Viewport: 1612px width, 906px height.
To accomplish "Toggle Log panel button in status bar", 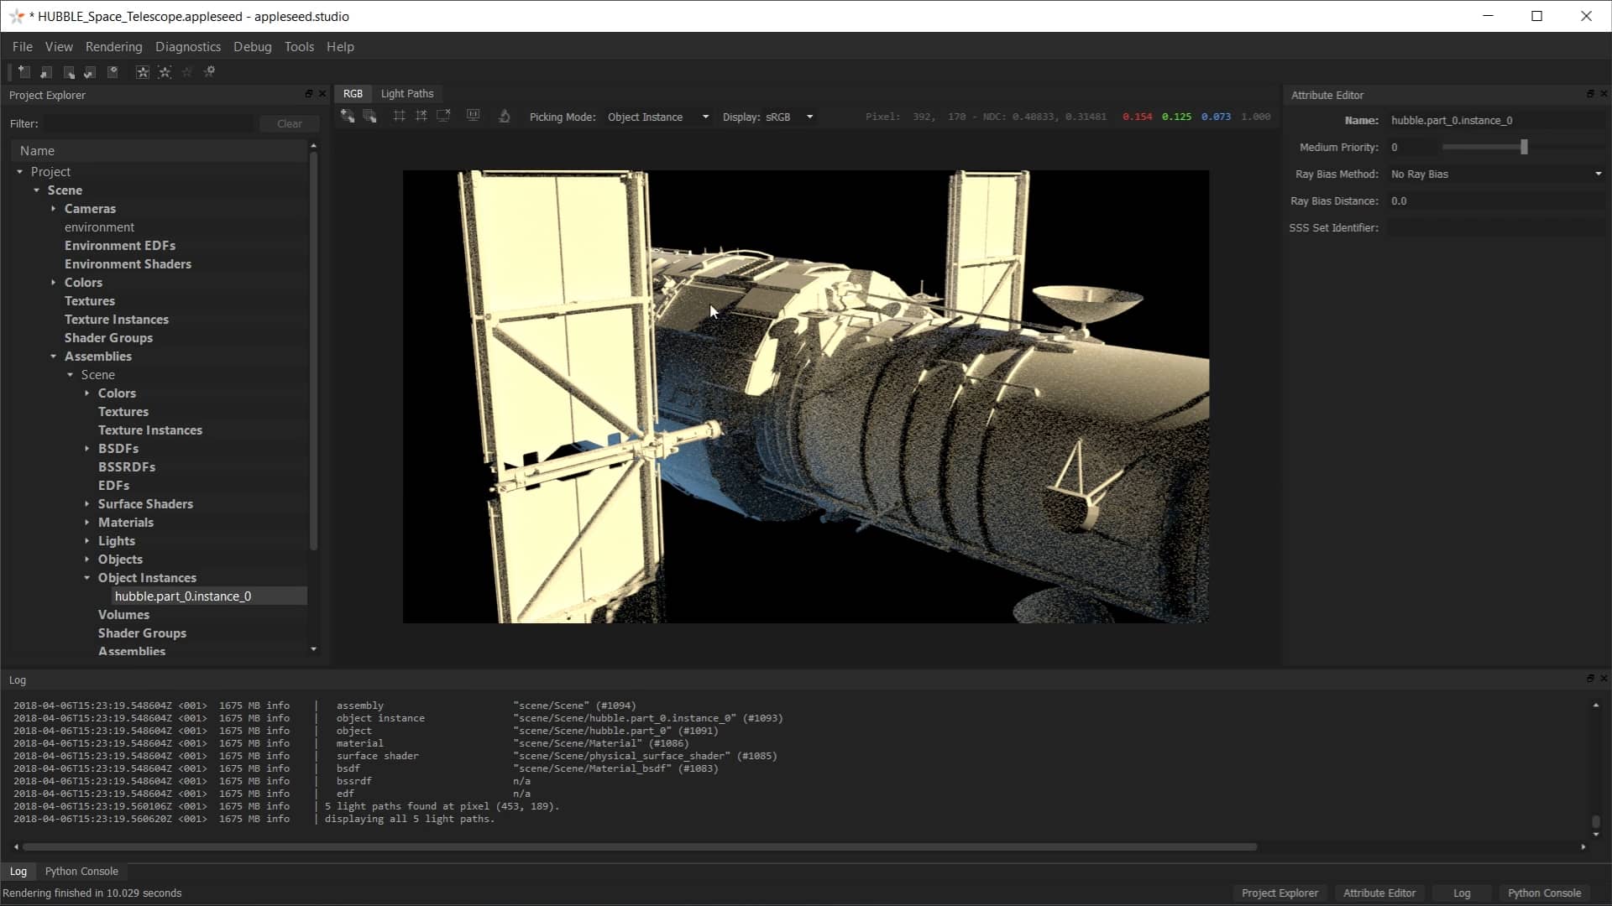I will [1462, 893].
